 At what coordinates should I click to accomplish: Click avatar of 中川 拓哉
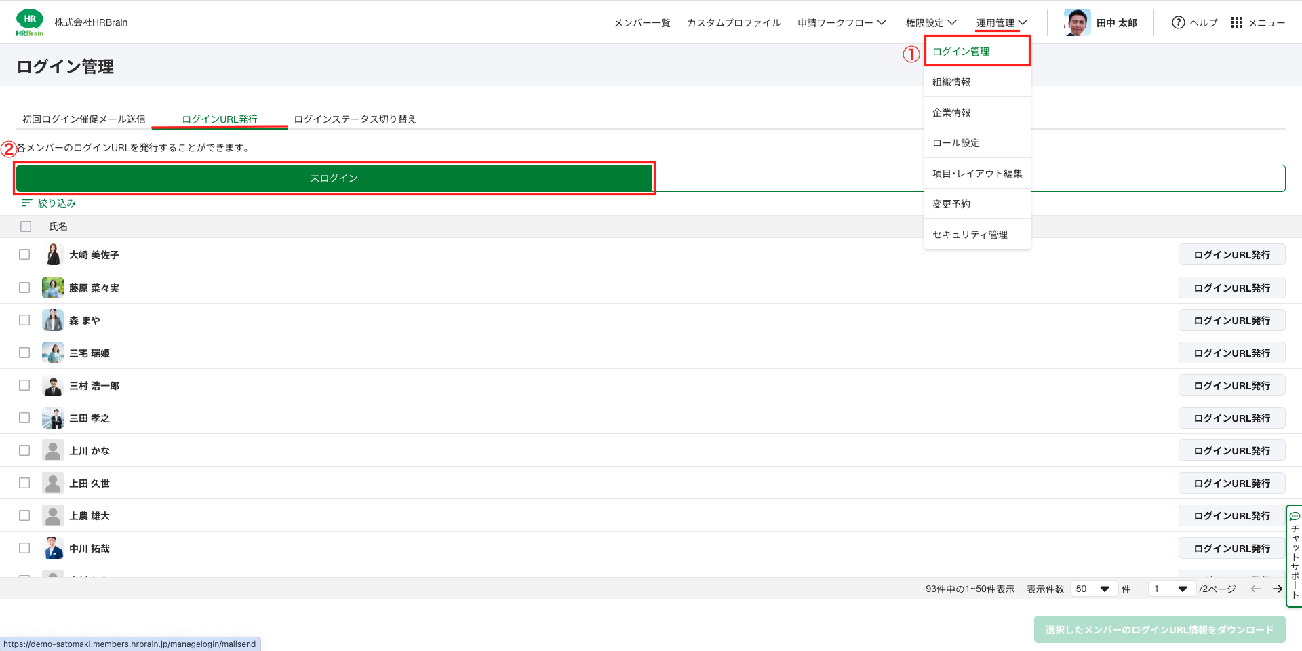pos(53,548)
